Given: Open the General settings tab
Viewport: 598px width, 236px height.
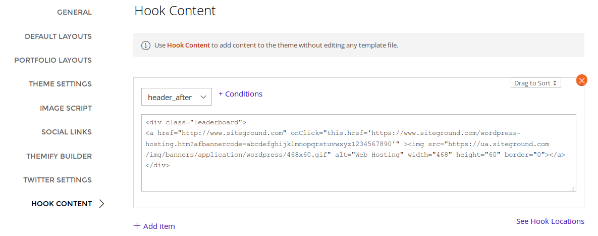Looking at the screenshot, I should pyautogui.click(x=74, y=12).
